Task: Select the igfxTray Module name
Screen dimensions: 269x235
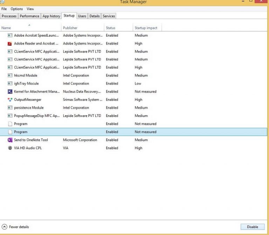Action: (26, 84)
